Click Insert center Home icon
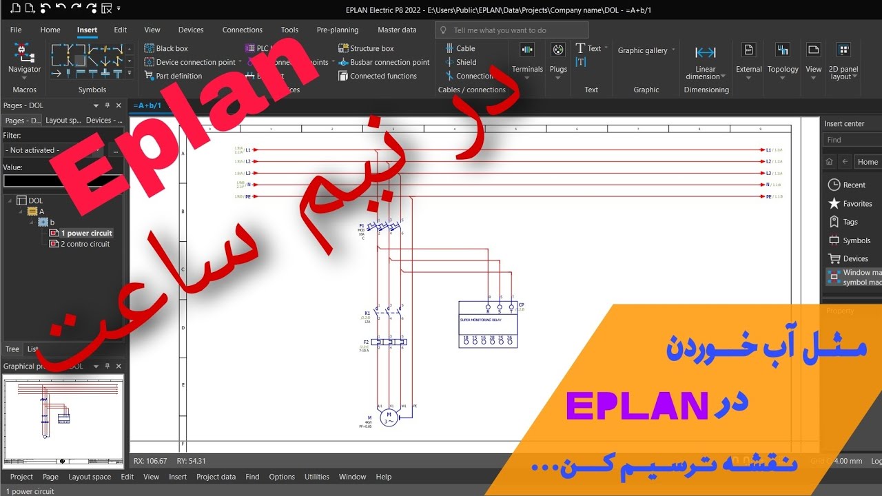Image resolution: width=882 pixels, height=496 pixels. (829, 162)
